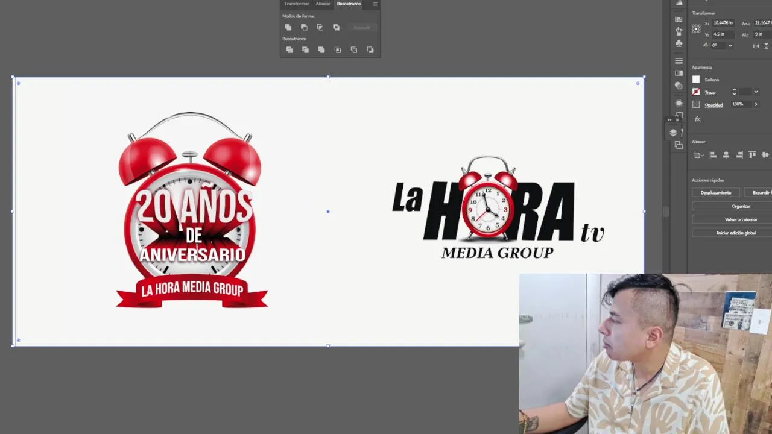Click Iniciar edición global button
772x434 pixels.
tap(736, 233)
